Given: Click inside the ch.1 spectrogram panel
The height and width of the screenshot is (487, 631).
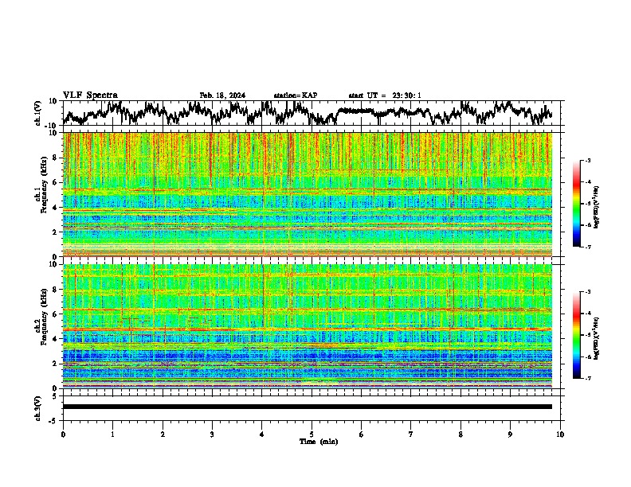Looking at the screenshot, I should tap(308, 194).
